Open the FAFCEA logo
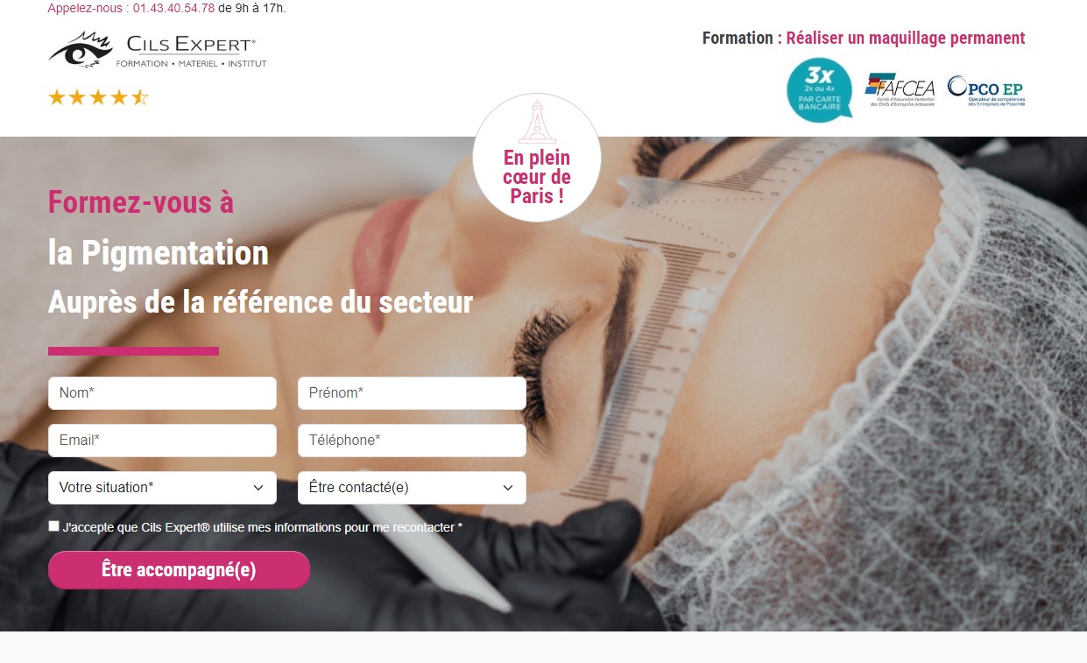Viewport: 1087px width, 663px height. point(900,89)
